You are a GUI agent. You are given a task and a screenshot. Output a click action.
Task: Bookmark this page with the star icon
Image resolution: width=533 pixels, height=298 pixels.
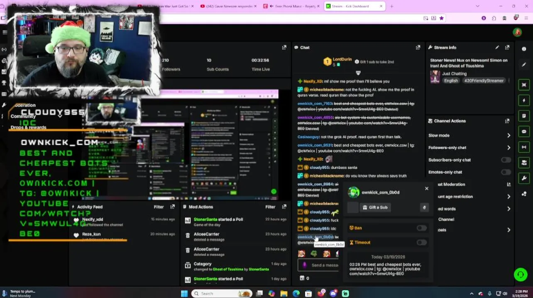point(441,18)
